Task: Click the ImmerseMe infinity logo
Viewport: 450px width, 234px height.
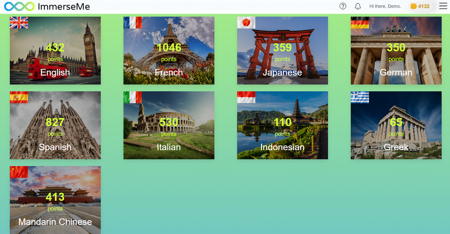Action: click(x=19, y=6)
